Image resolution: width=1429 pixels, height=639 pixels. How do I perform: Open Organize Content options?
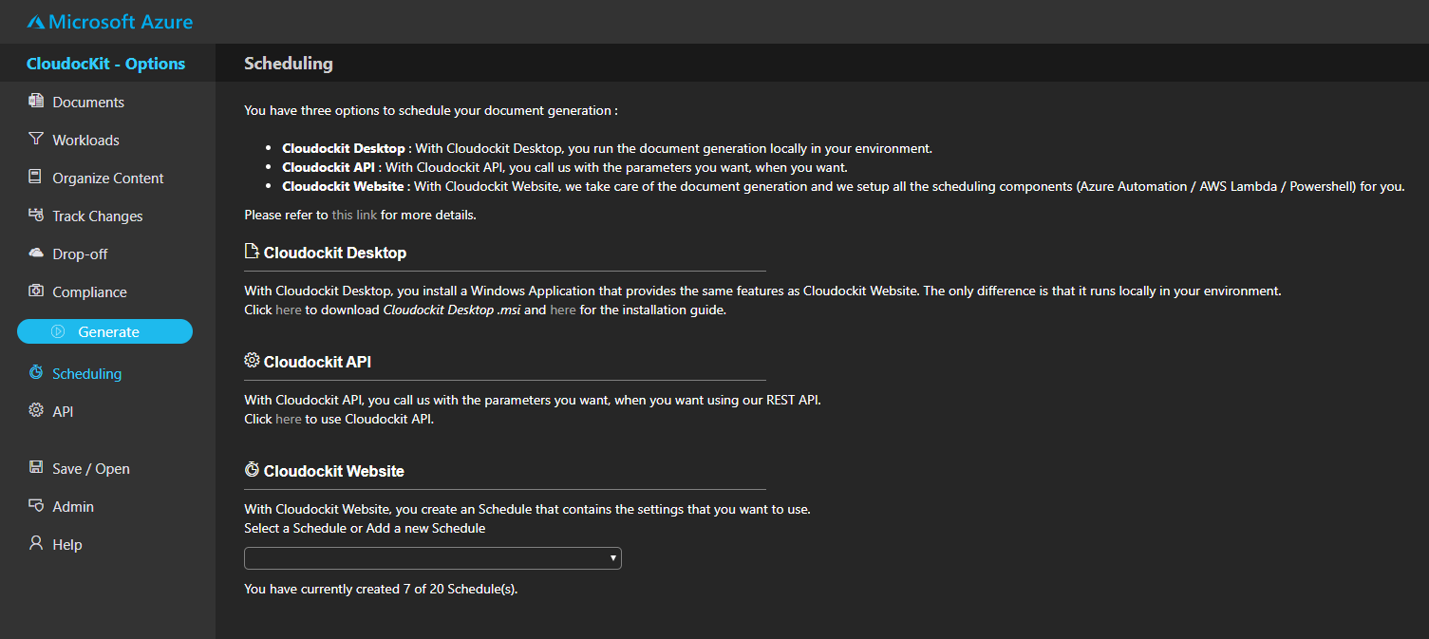[x=108, y=179]
